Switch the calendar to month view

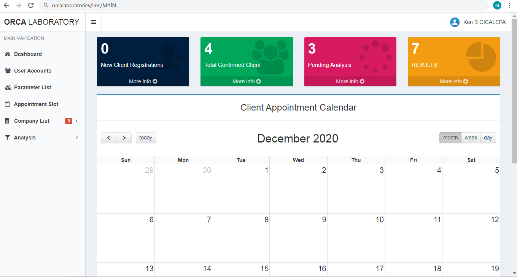point(450,138)
